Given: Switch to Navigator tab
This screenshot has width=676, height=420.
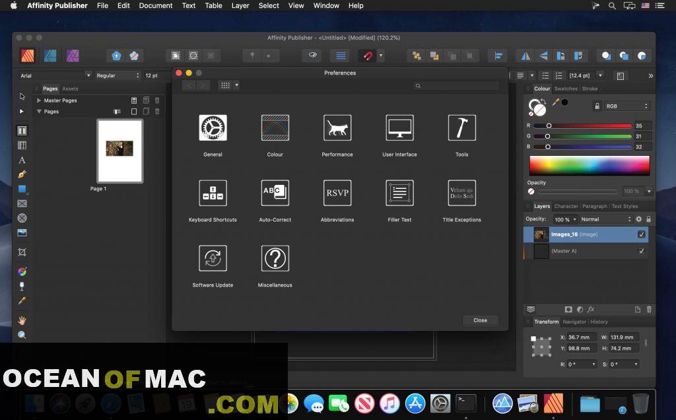Looking at the screenshot, I should pos(574,322).
